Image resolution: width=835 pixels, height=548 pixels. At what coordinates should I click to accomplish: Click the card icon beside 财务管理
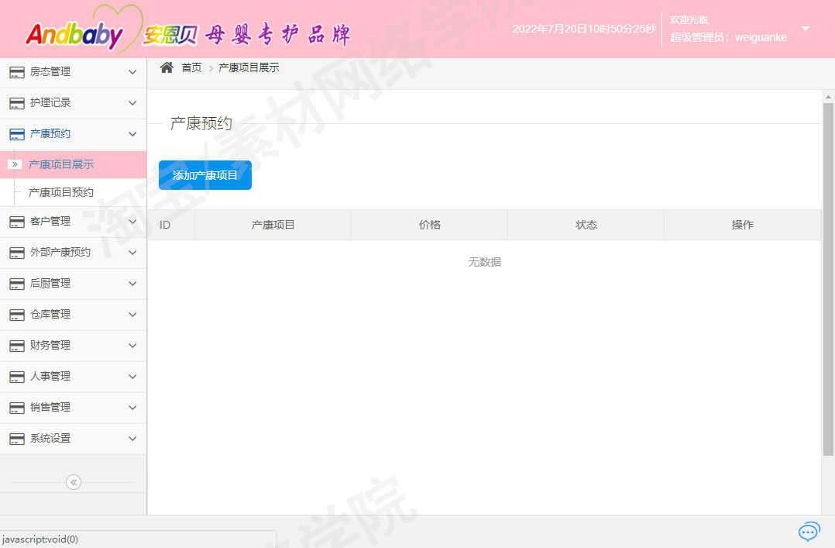17,346
